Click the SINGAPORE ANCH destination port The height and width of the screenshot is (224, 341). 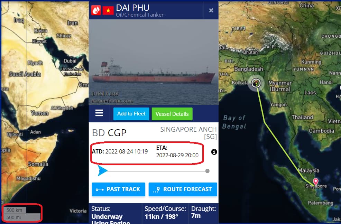pos(188,133)
